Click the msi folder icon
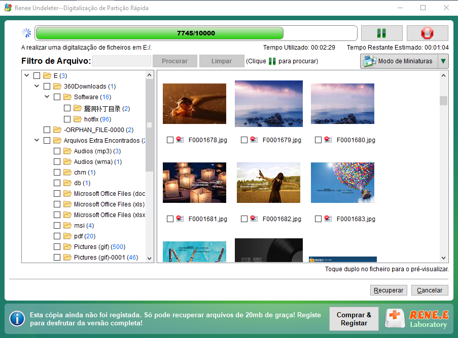 point(67,226)
